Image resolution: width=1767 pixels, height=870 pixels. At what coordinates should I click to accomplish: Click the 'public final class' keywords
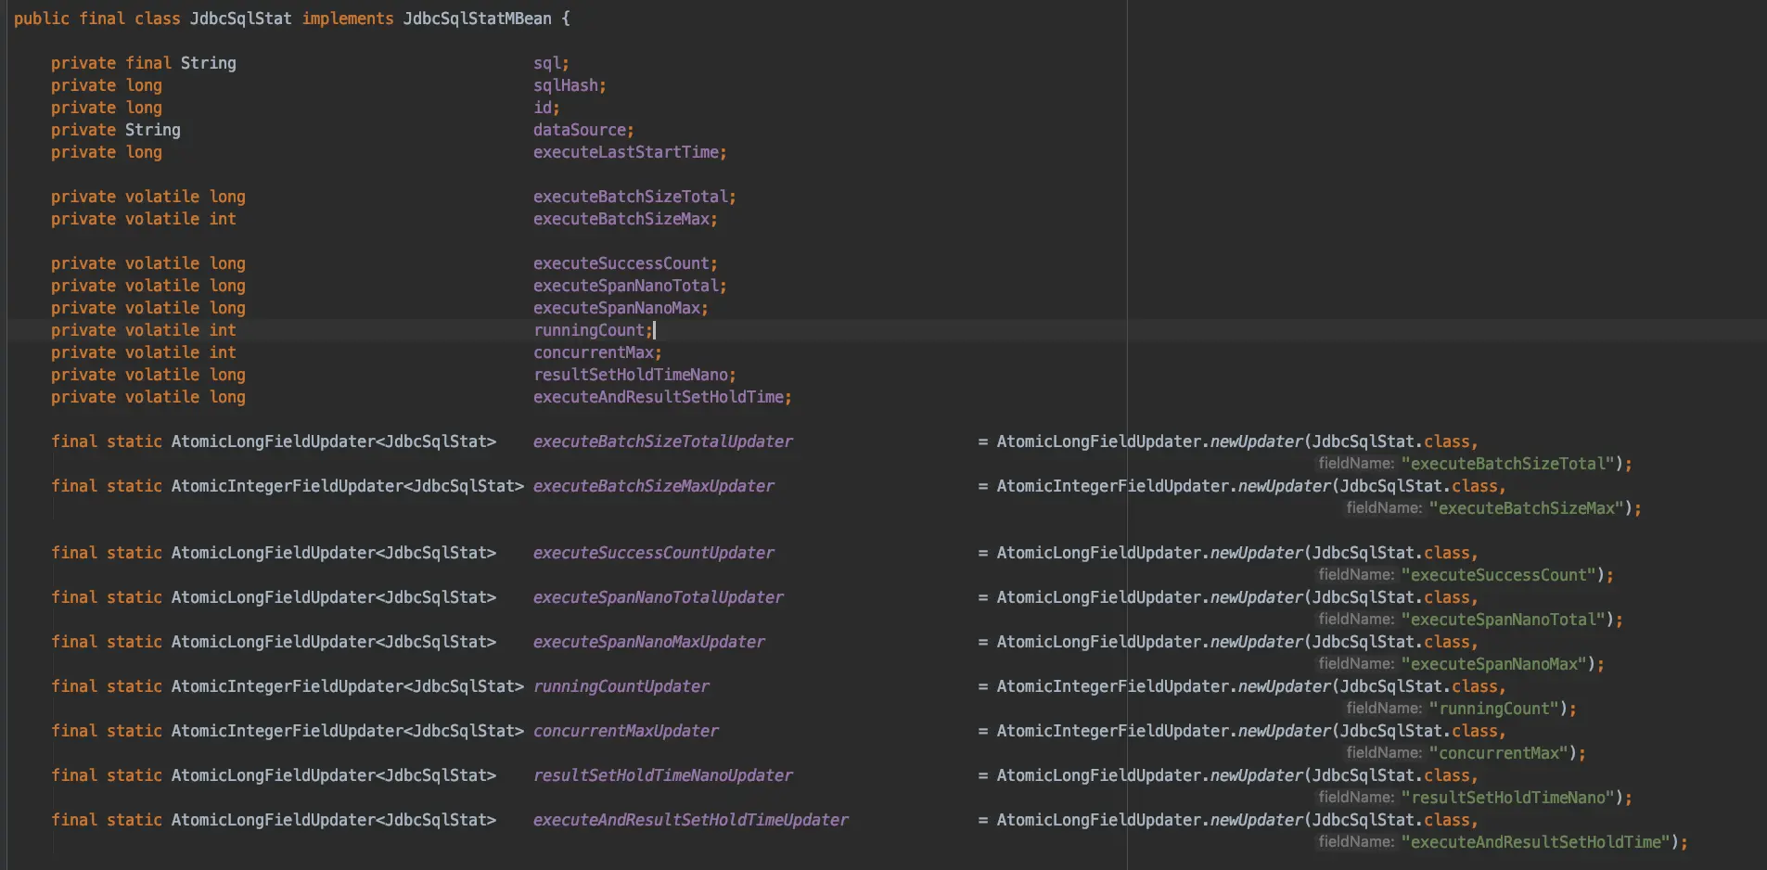pos(97,19)
